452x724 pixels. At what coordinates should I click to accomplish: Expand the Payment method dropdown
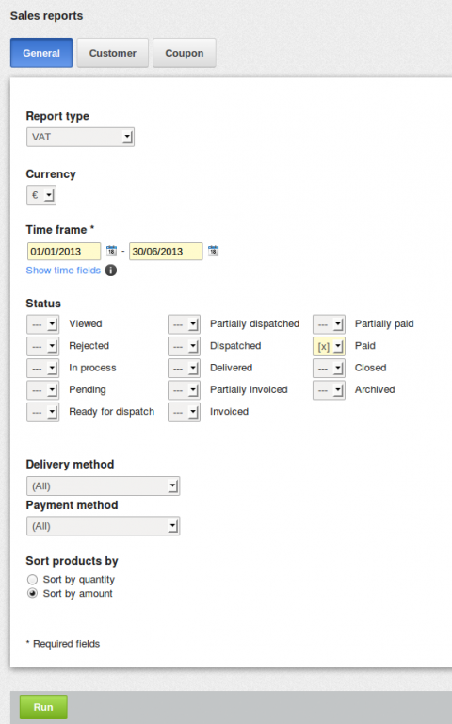(103, 526)
